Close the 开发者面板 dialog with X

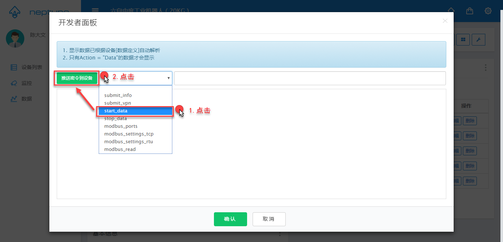click(x=445, y=21)
